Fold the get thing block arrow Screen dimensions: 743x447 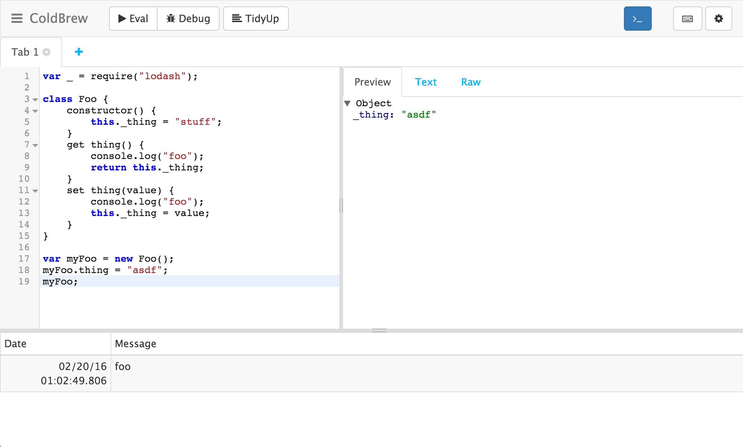coord(35,145)
